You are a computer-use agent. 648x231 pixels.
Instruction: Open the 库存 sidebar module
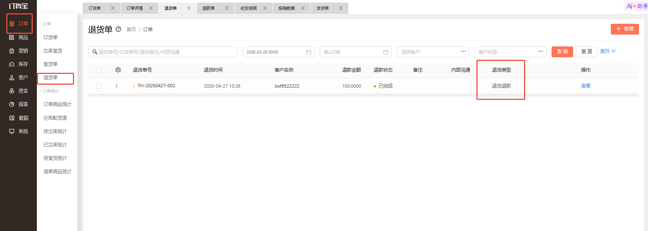(x=19, y=64)
